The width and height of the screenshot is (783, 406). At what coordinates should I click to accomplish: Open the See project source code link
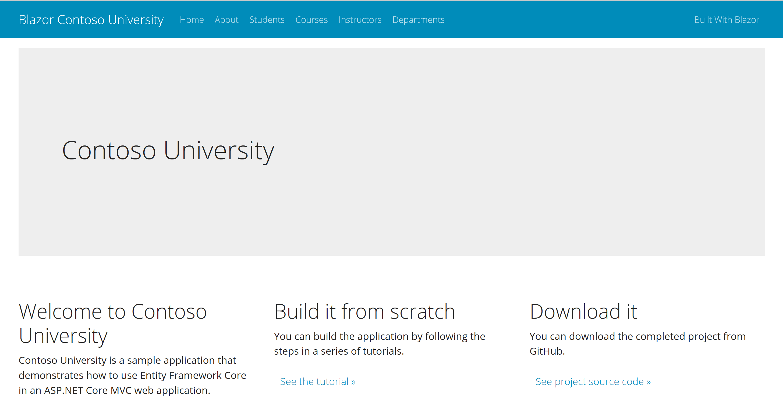coord(593,381)
